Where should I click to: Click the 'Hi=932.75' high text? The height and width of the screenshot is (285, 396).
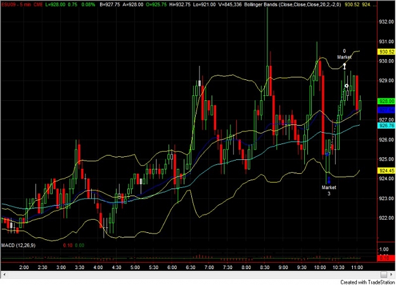(180, 4)
